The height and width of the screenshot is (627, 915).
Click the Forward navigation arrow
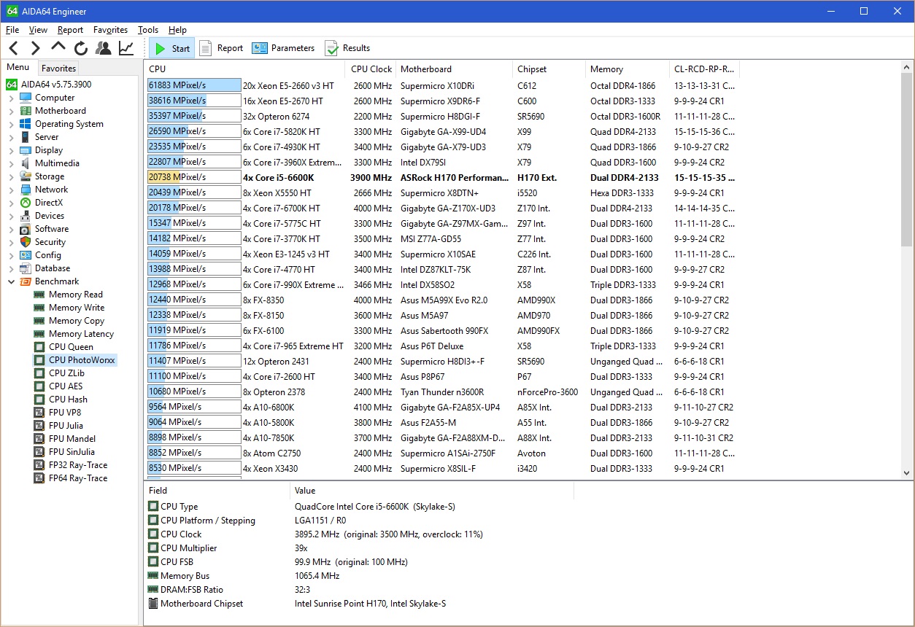tap(35, 49)
